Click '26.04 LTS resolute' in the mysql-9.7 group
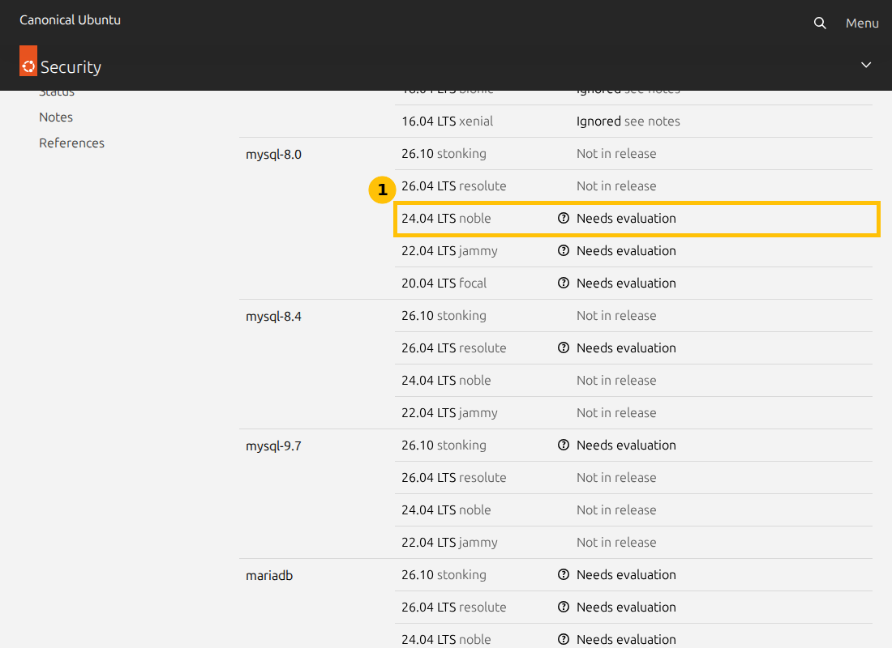 click(453, 477)
